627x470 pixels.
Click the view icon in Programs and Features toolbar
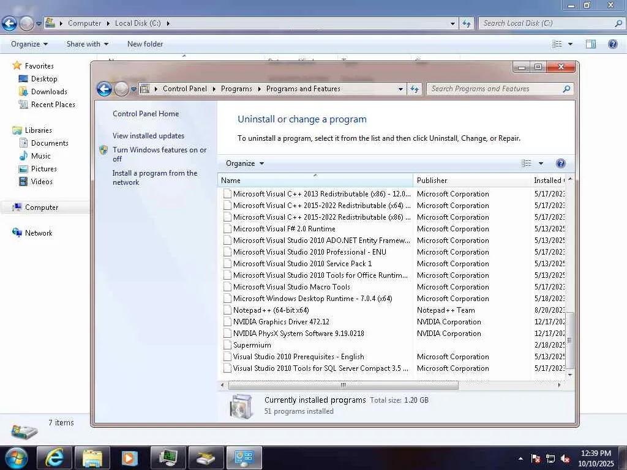(526, 163)
